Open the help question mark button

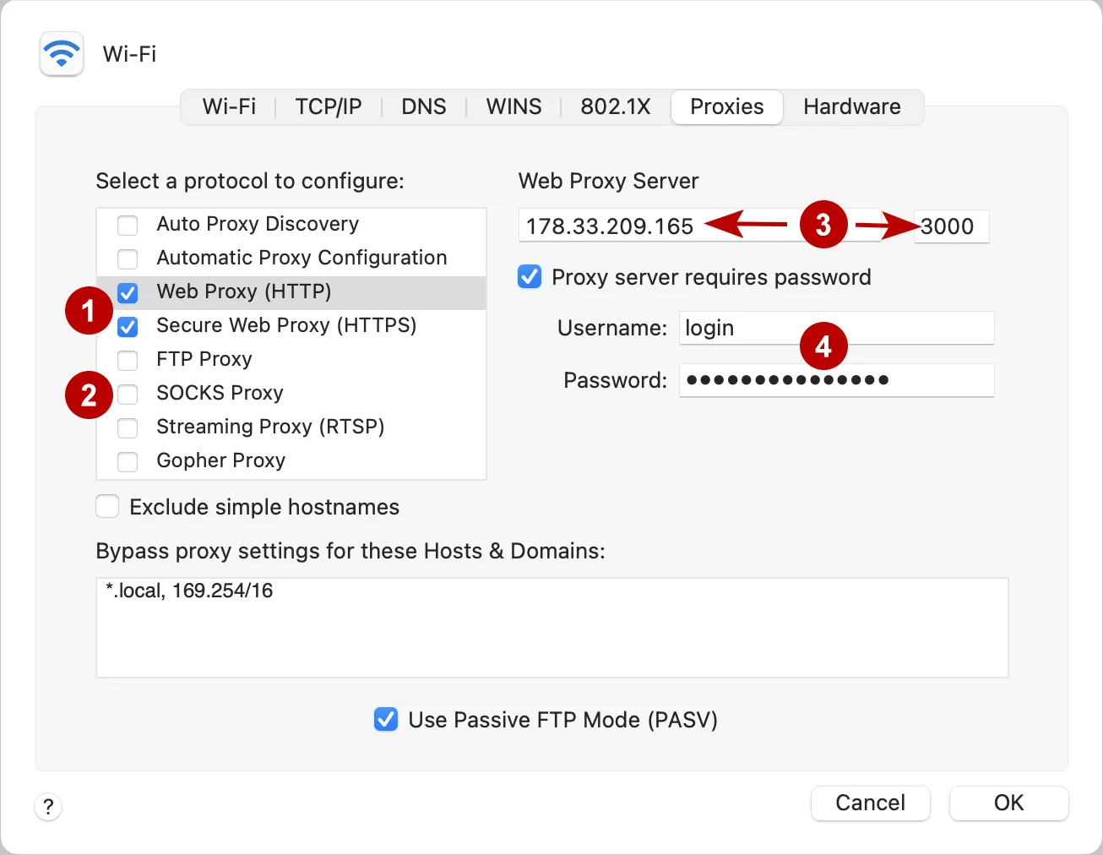pyautogui.click(x=48, y=807)
